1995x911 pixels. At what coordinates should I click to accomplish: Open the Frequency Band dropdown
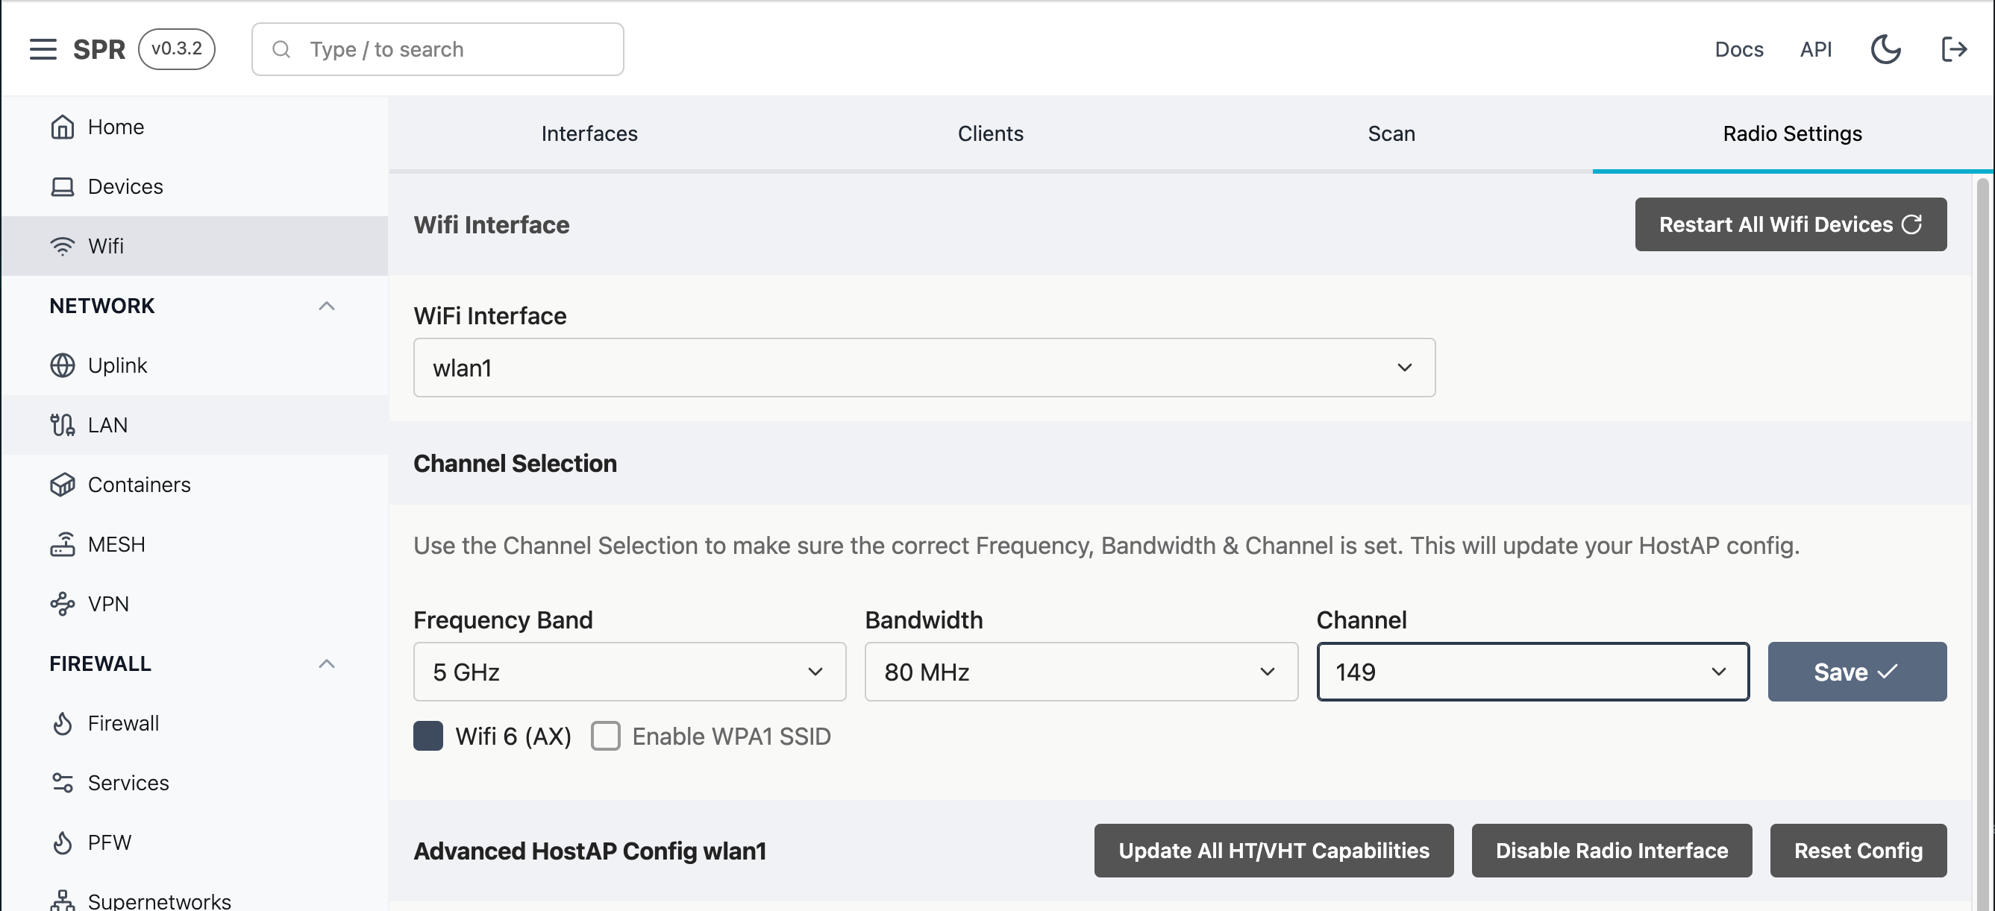point(629,672)
